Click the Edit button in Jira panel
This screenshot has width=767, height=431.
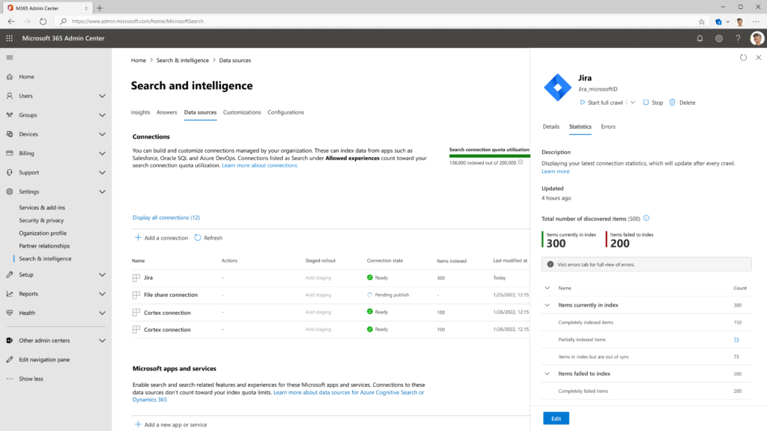pyautogui.click(x=556, y=418)
